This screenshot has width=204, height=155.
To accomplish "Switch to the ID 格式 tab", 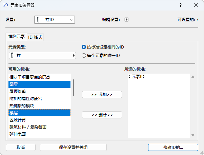I will 36,37.
